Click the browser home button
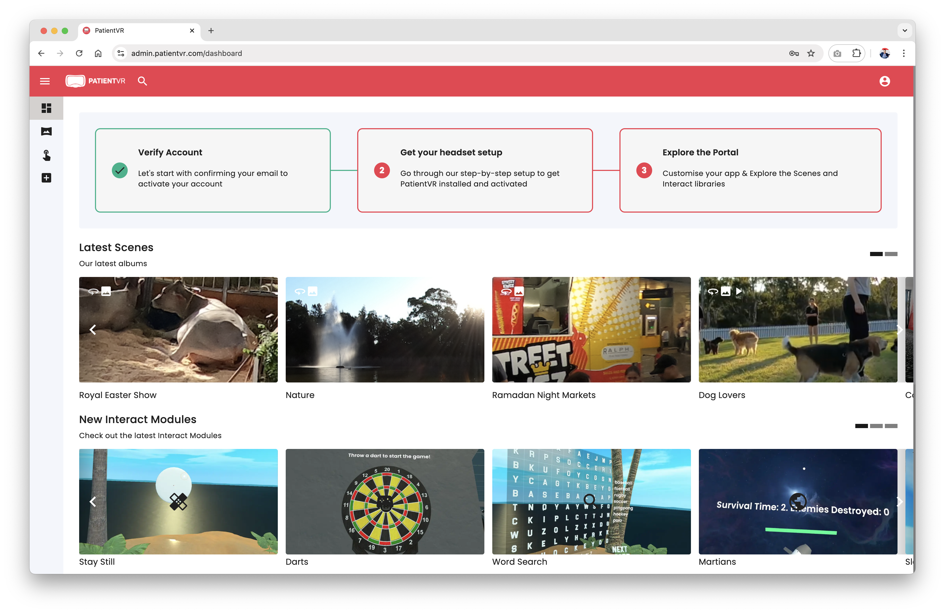 click(98, 53)
